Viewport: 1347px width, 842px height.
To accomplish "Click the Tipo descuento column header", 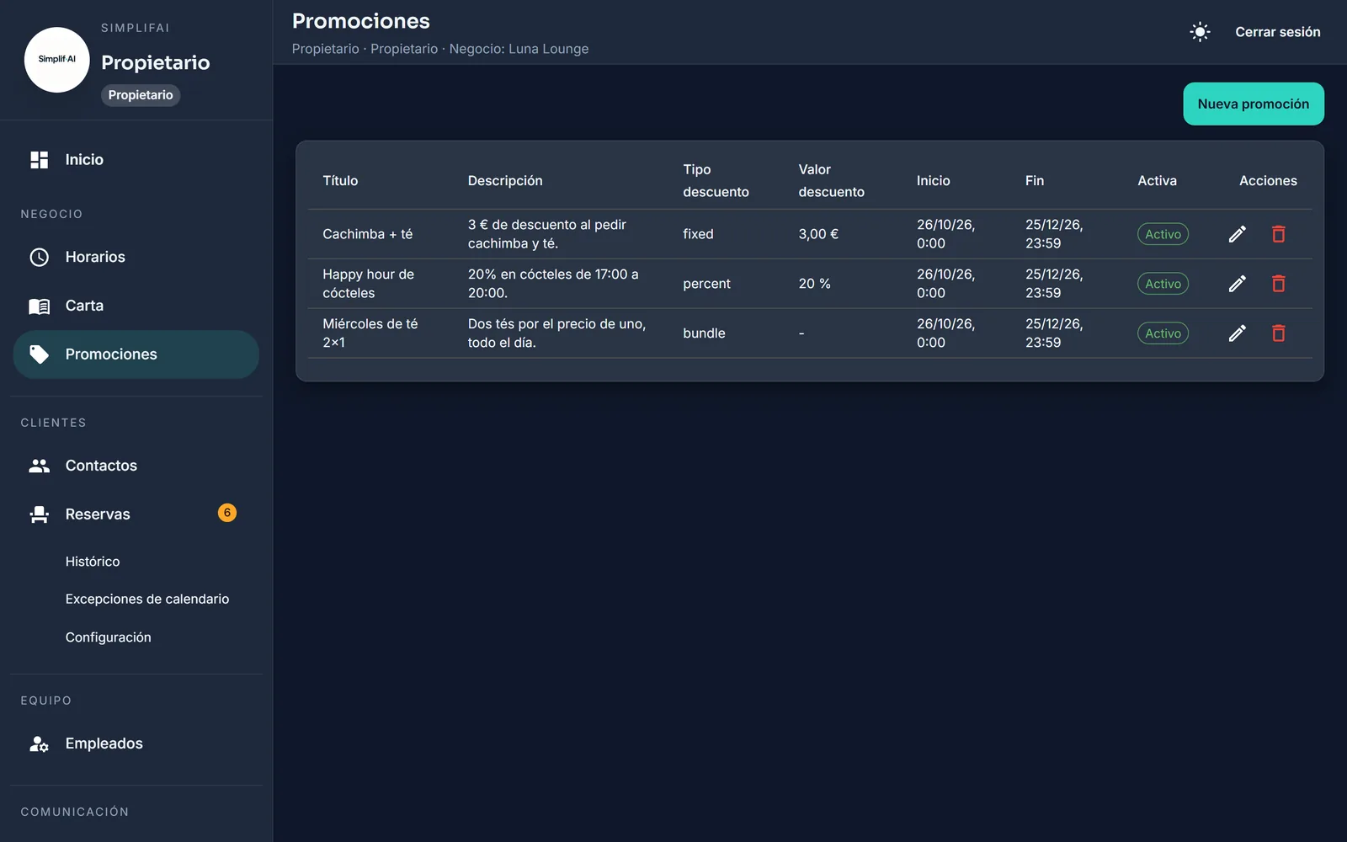I will point(716,181).
